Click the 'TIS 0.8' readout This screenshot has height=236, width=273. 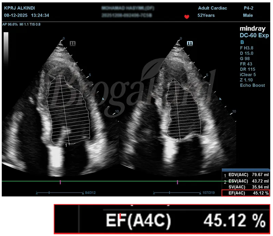(x=35, y=24)
